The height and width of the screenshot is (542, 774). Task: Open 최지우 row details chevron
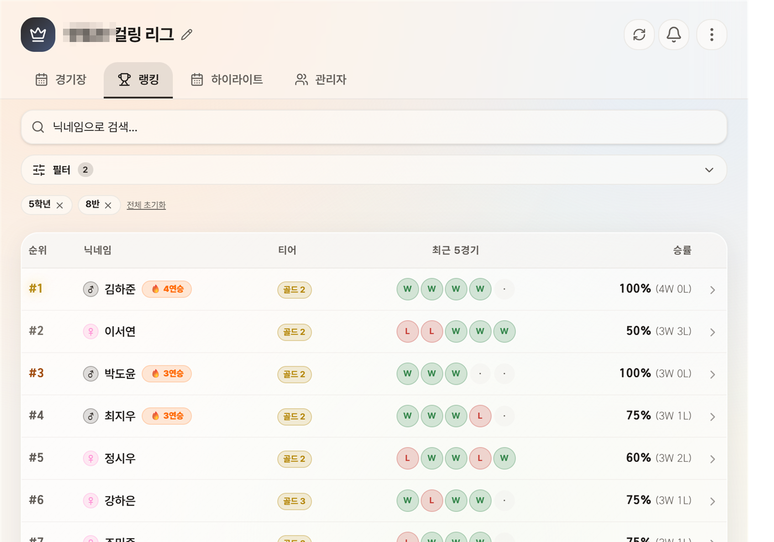[x=713, y=417]
